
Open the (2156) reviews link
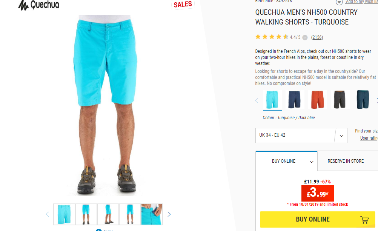[317, 37]
